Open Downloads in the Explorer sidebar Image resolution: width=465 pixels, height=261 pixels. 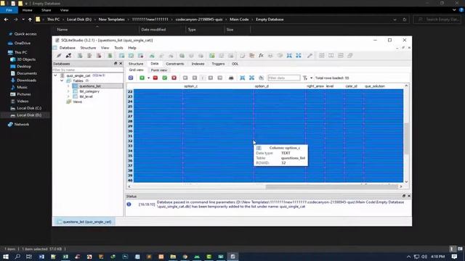(26, 80)
